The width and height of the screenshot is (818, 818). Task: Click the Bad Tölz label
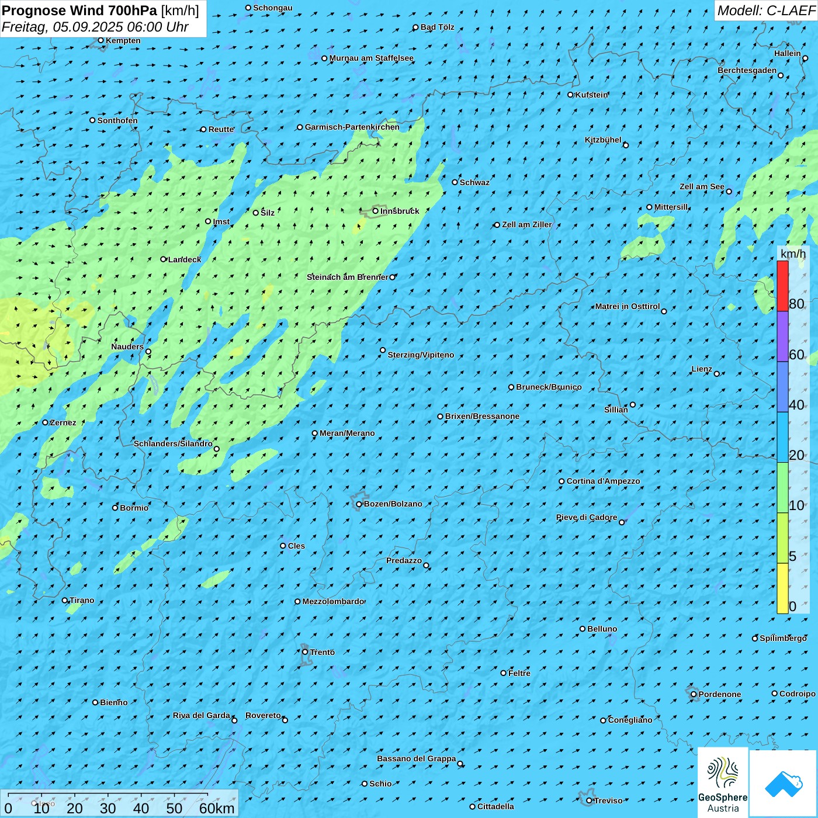pos(437,27)
